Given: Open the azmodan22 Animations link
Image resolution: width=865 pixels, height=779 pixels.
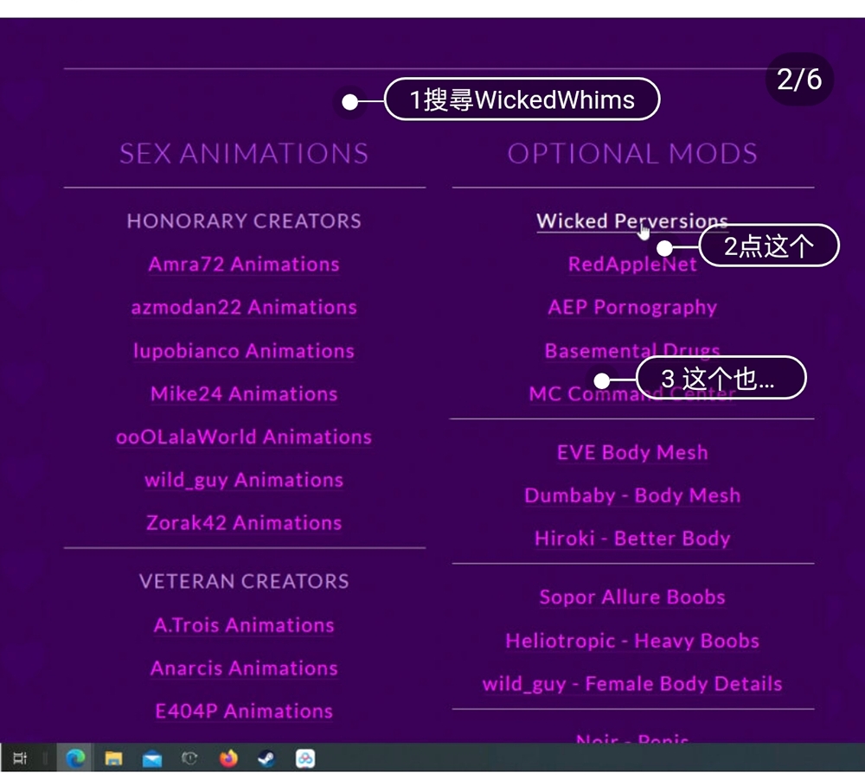Looking at the screenshot, I should [x=244, y=307].
